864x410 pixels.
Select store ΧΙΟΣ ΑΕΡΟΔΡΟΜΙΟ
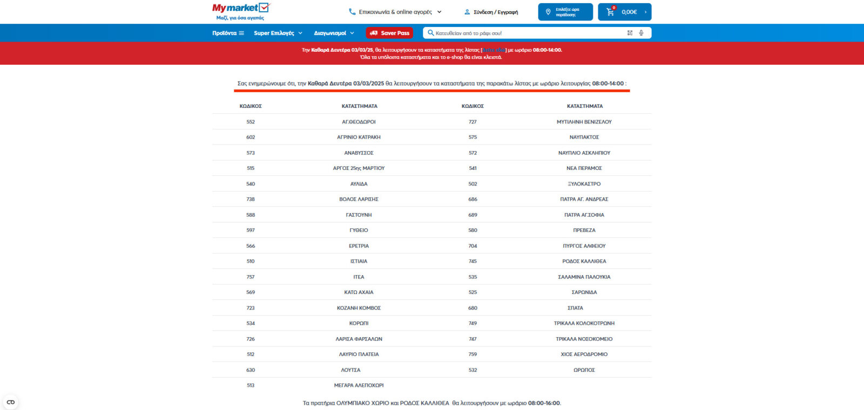584,354
